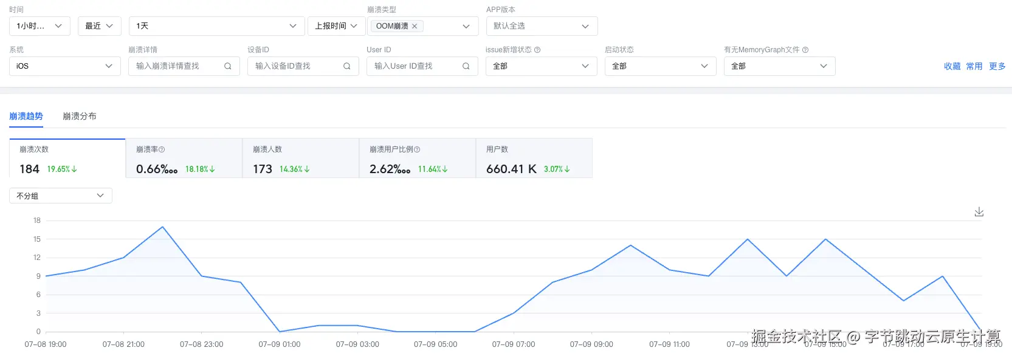Open the 最近 dropdown
The image size is (1012, 356).
point(100,26)
